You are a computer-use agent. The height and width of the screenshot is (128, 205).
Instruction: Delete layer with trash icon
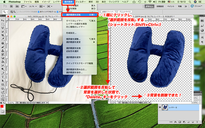coord(197,122)
